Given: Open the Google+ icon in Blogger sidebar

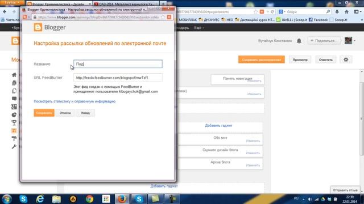Looking at the screenshot, I should pos(14,107).
